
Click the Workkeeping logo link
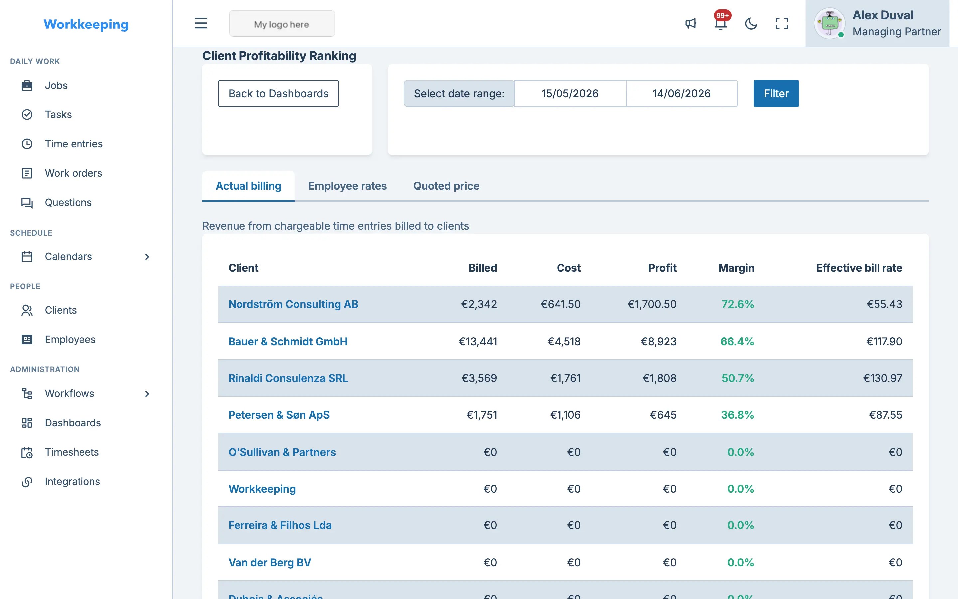tap(86, 24)
